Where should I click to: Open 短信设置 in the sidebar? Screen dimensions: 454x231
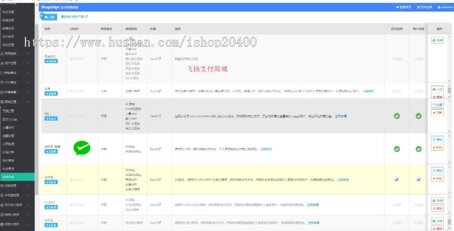(x=8, y=20)
